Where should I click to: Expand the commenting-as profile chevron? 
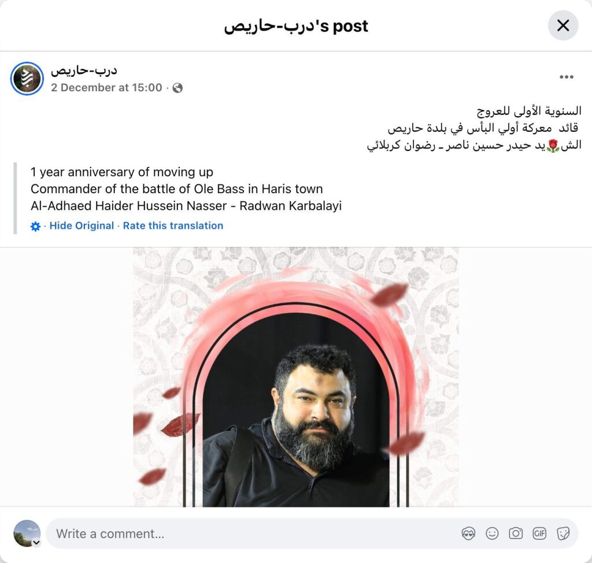click(x=36, y=543)
